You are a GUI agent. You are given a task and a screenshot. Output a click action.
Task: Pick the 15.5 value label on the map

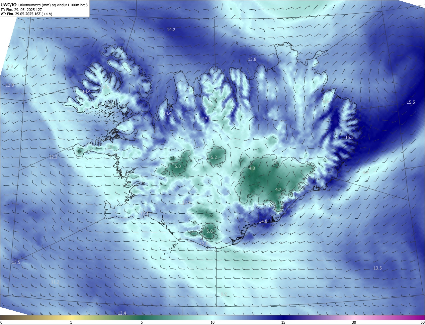(x=411, y=102)
